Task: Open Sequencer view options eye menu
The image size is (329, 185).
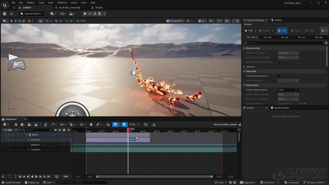Action: pos(63,124)
